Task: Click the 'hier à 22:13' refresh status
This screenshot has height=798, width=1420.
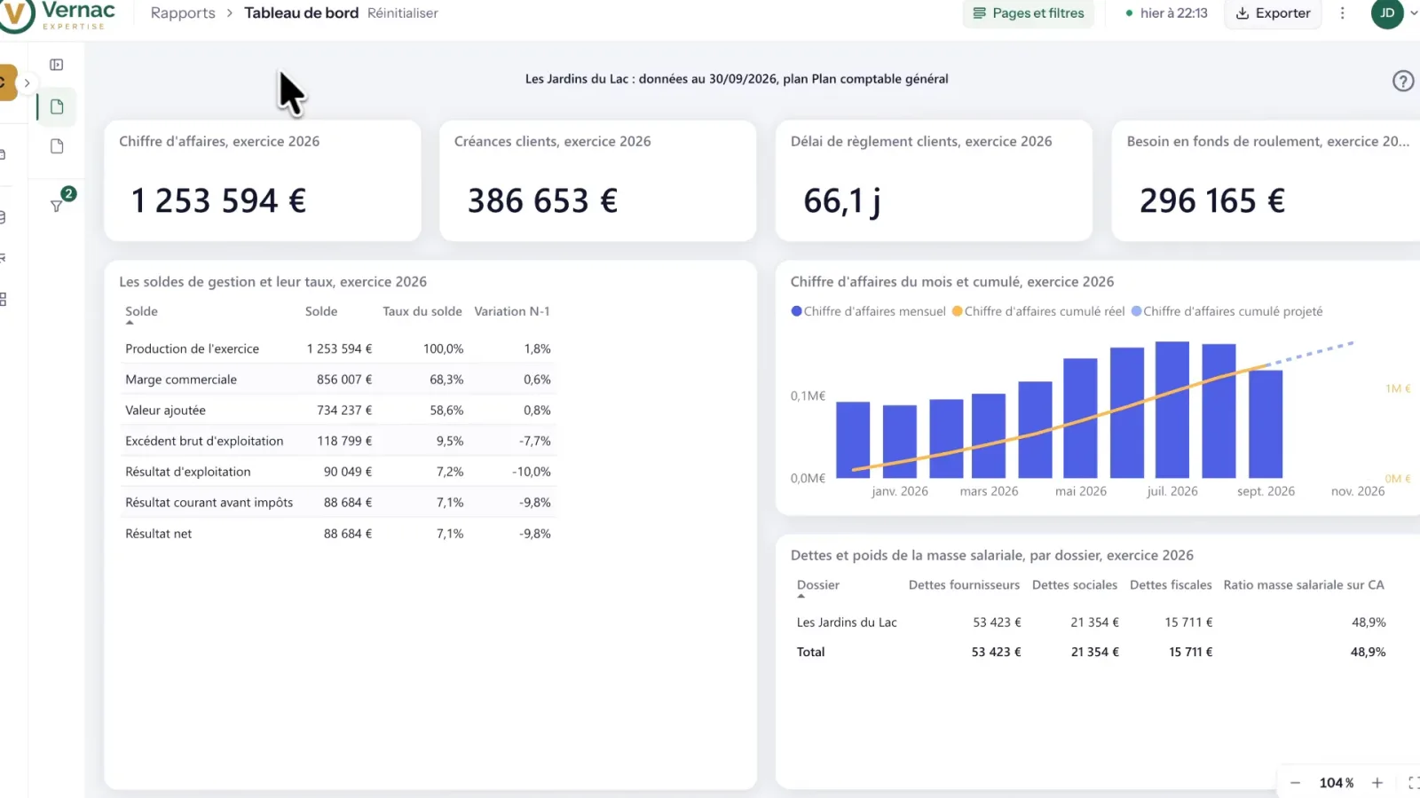Action: [1166, 13]
